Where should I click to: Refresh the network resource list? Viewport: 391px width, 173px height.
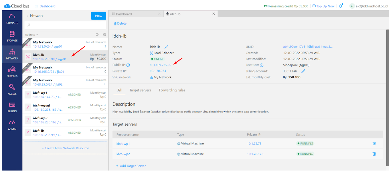pyautogui.click(x=97, y=35)
